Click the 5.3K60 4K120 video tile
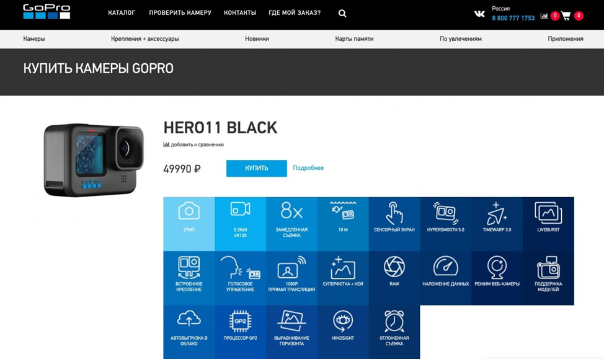604x359 pixels. 240,224
